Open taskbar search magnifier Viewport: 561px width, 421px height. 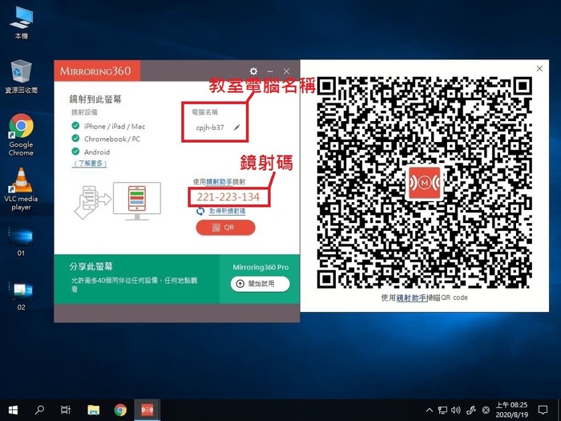(39, 410)
